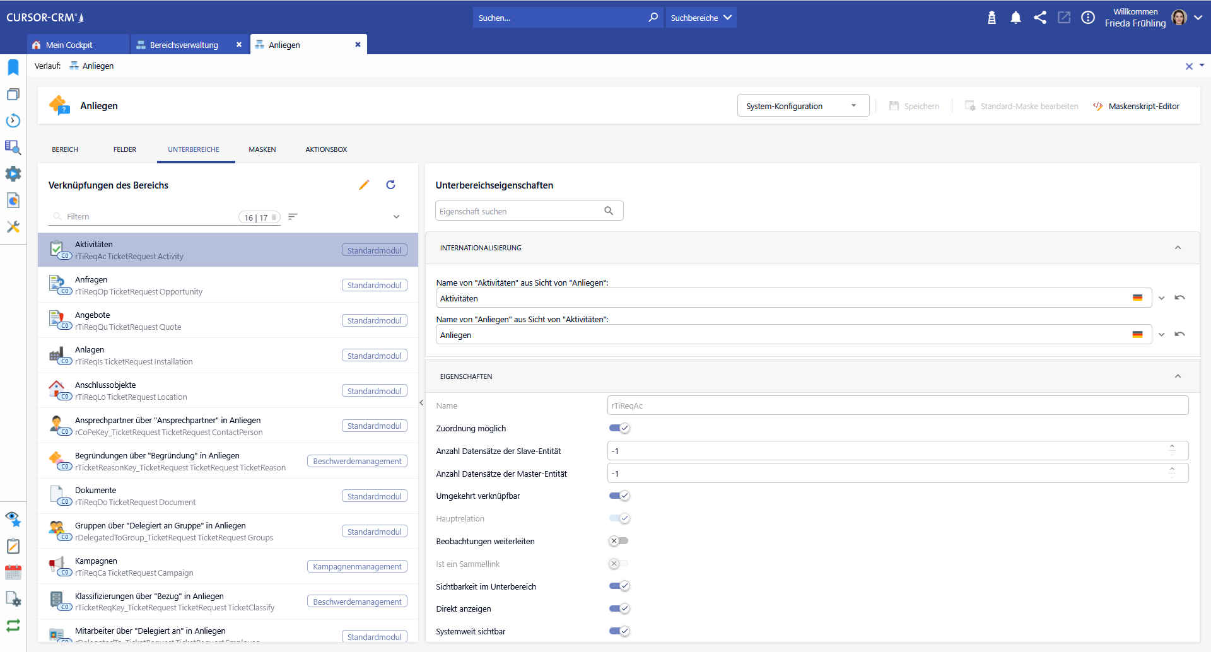
Task: Switch to the Masken tab
Action: (x=262, y=149)
